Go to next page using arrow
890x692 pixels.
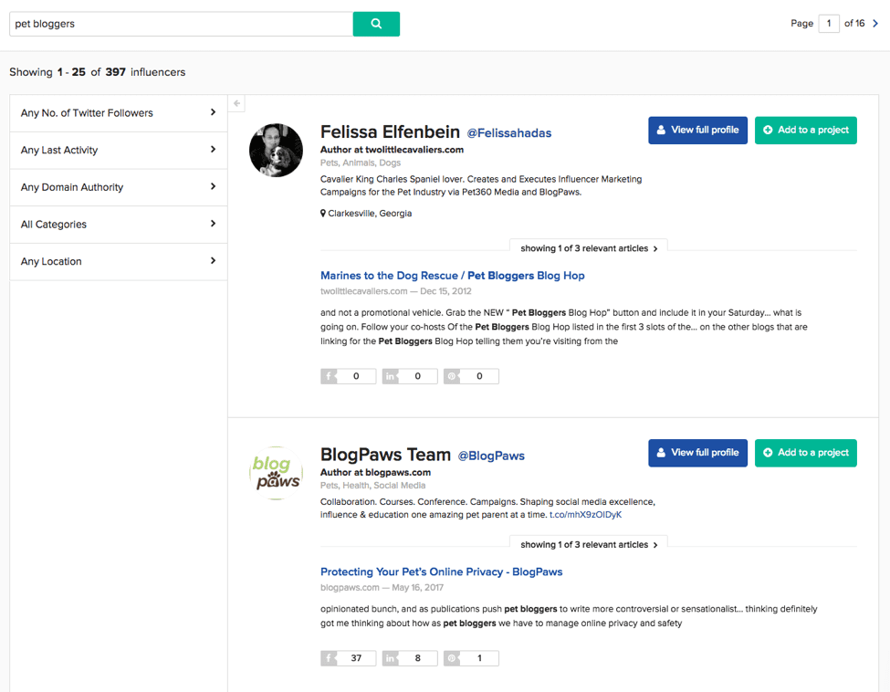pos(875,24)
